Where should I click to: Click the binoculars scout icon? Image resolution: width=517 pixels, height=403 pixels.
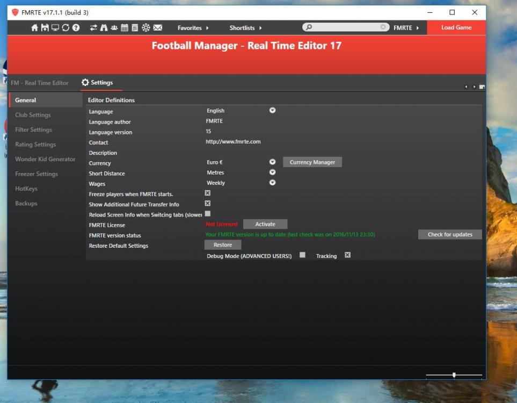coord(104,27)
